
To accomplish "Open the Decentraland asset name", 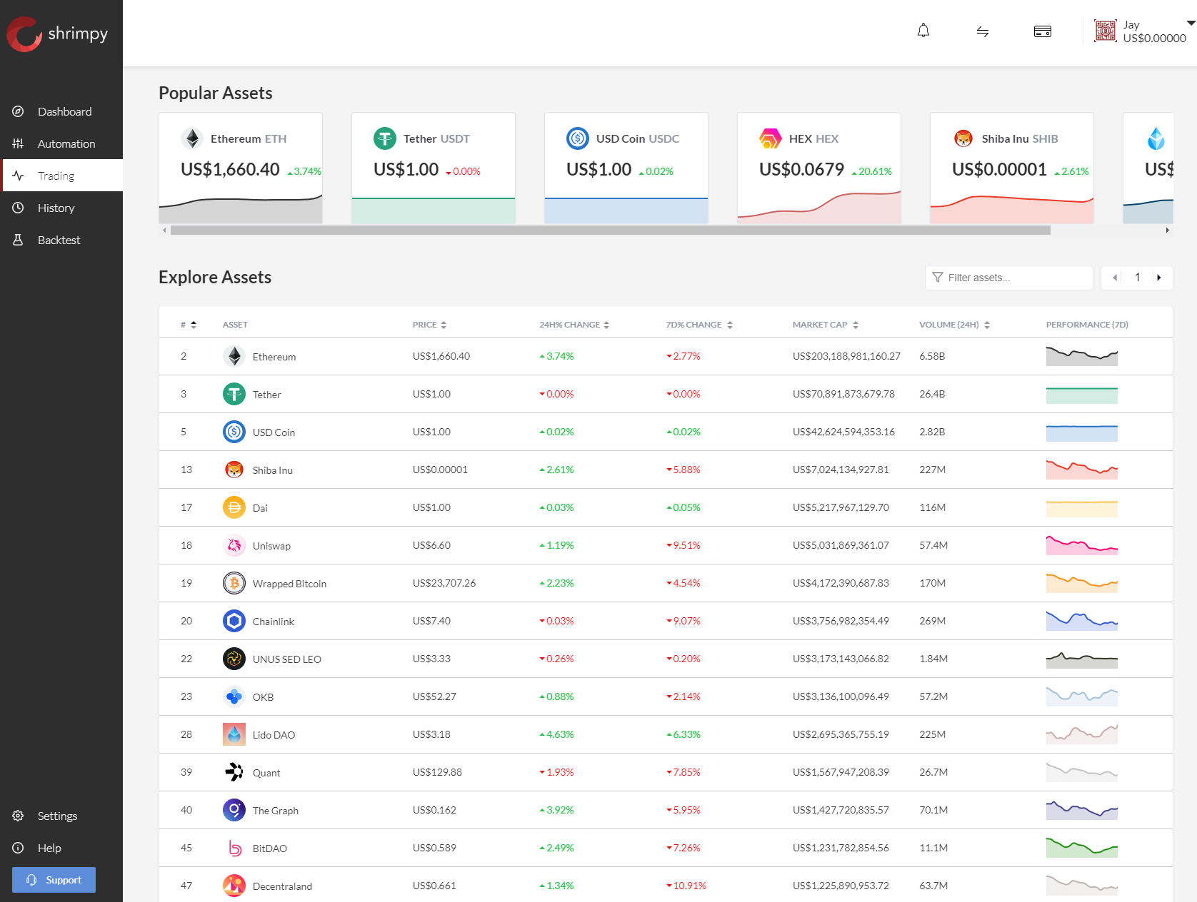I will [282, 886].
